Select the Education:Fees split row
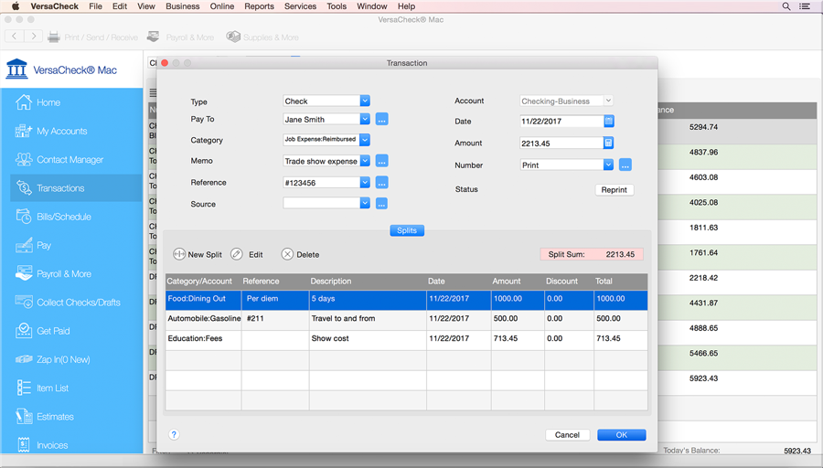The image size is (823, 468). coord(406,339)
